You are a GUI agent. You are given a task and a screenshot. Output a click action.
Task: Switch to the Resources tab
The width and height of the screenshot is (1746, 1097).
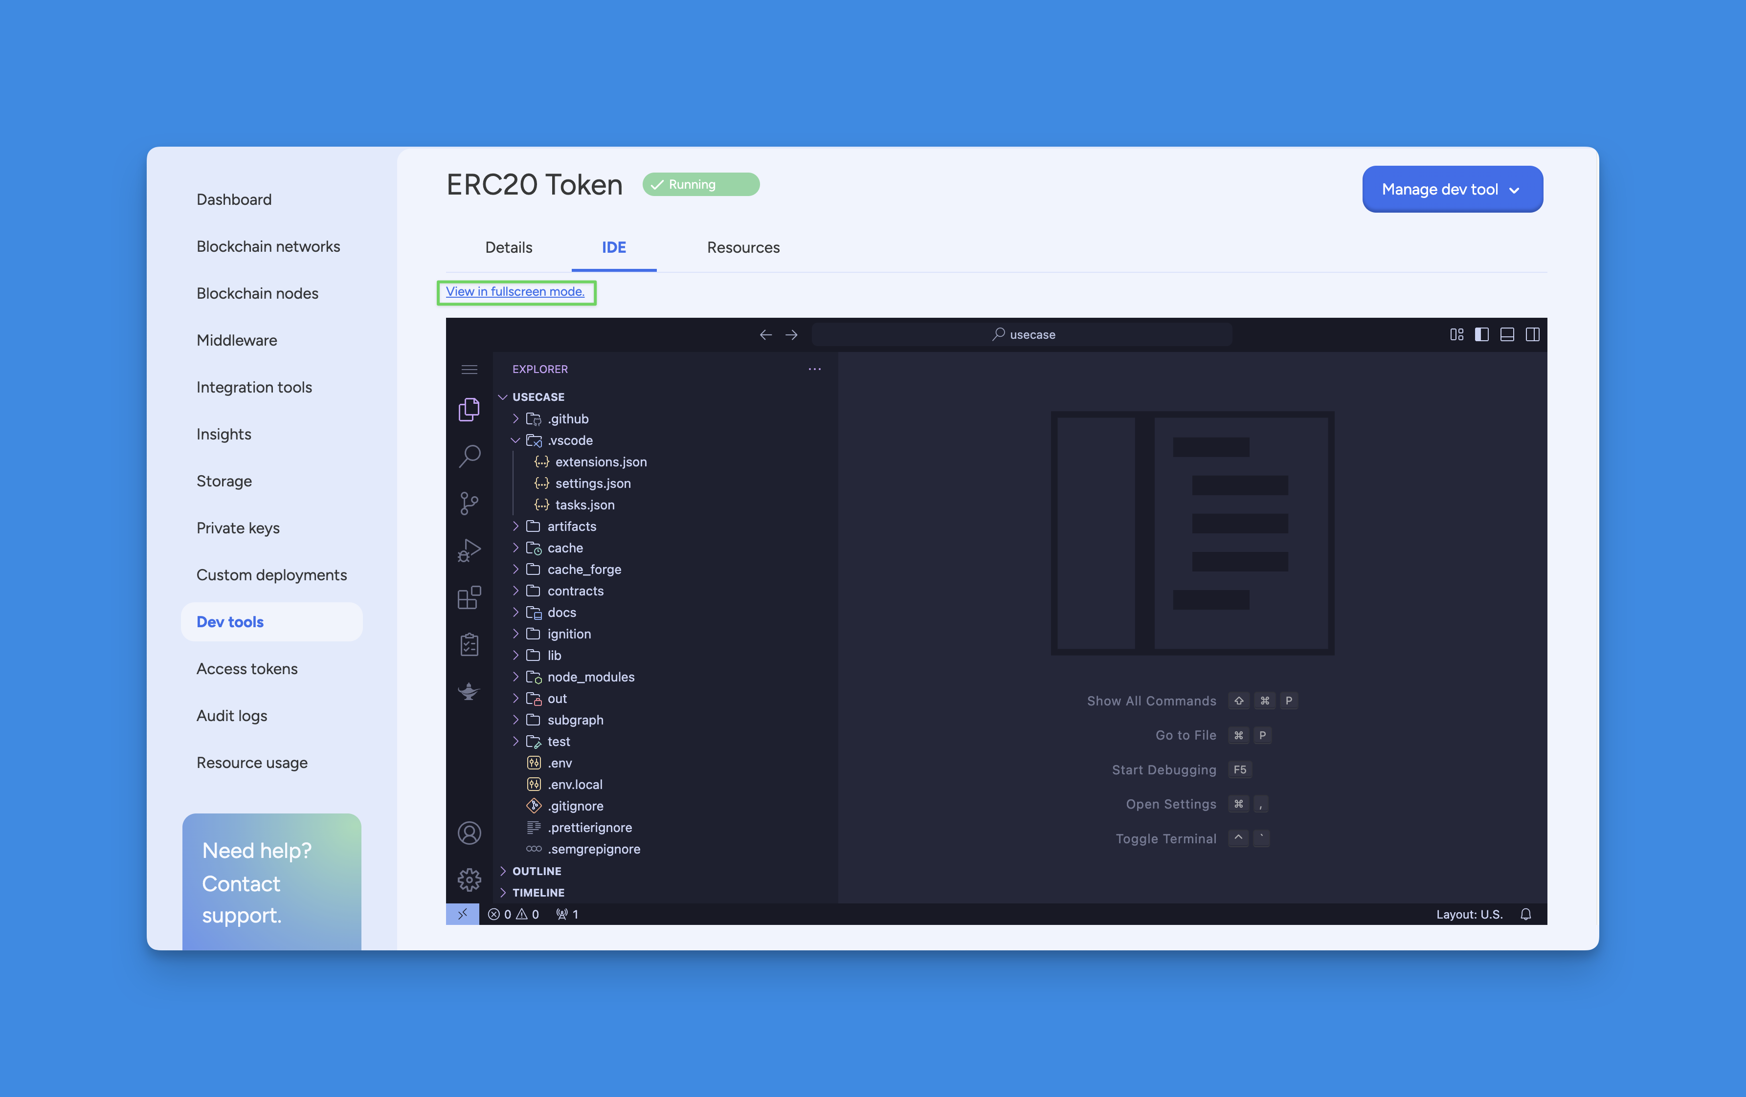[743, 246]
